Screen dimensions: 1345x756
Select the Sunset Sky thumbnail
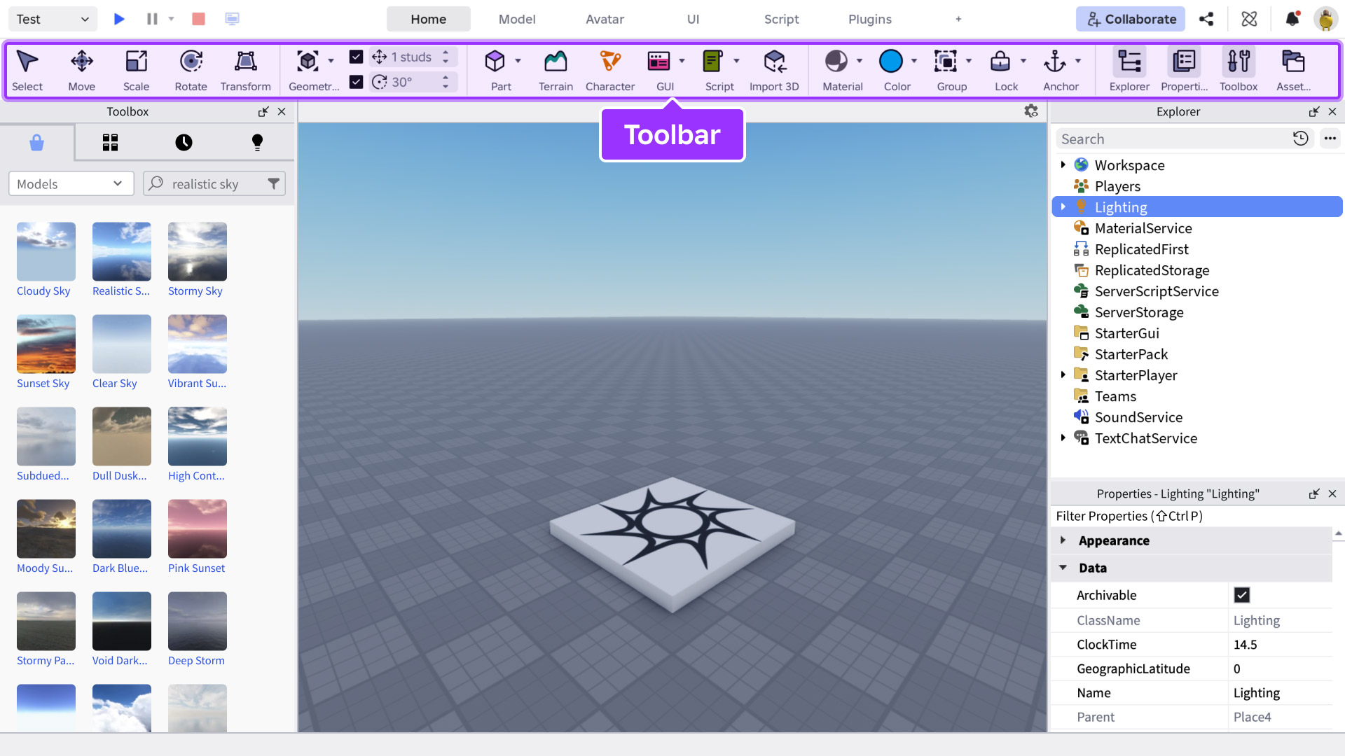click(46, 344)
